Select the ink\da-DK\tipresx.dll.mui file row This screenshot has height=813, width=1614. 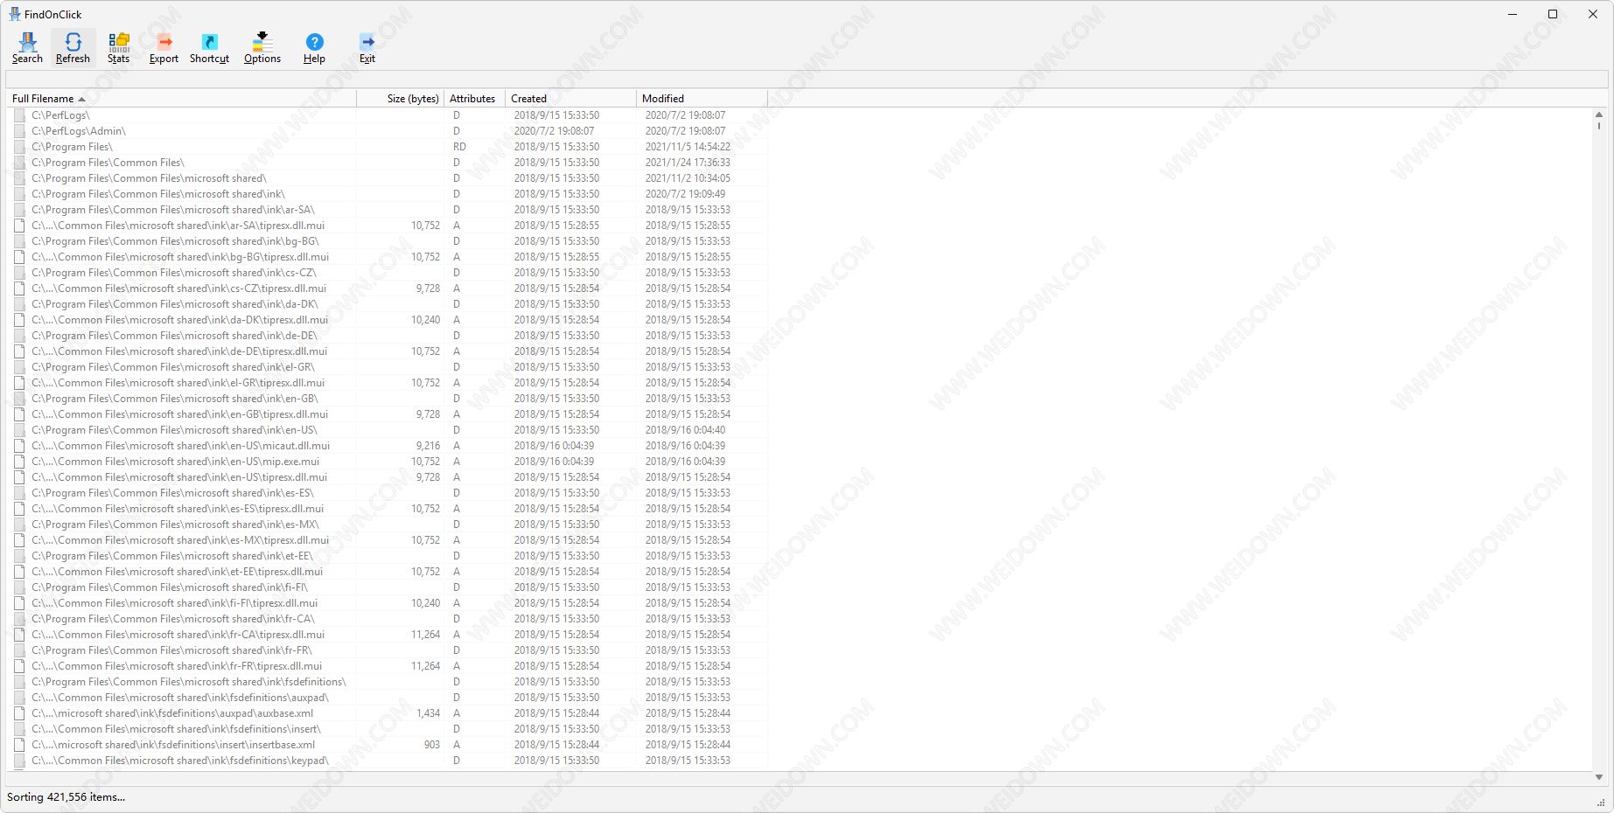pos(388,320)
